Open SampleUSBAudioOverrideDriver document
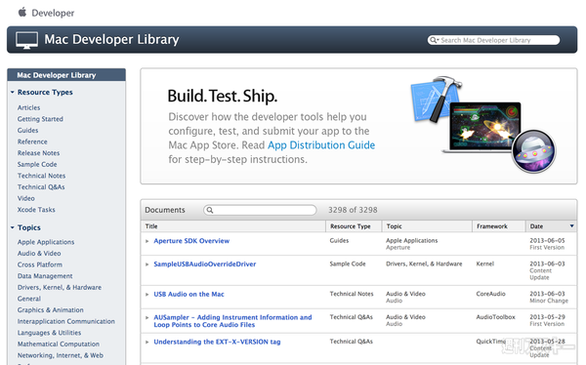Image resolution: width=586 pixels, height=365 pixels. [x=205, y=264]
